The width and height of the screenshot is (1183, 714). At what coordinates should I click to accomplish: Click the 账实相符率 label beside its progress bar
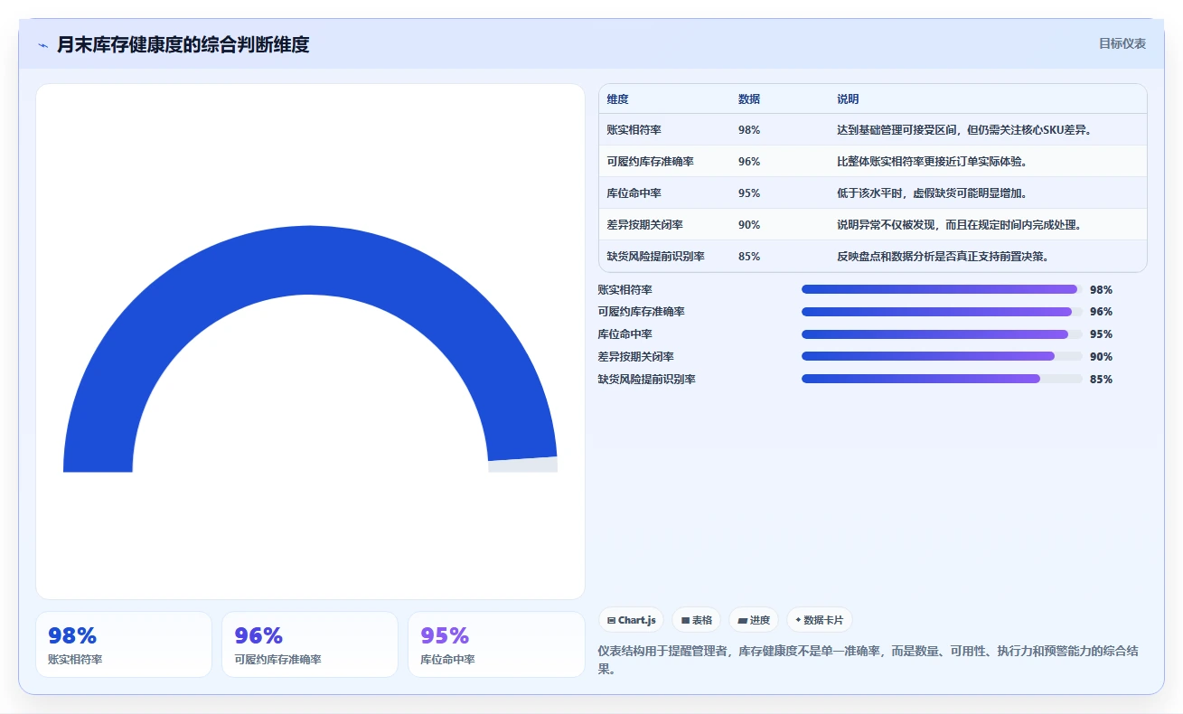(624, 290)
